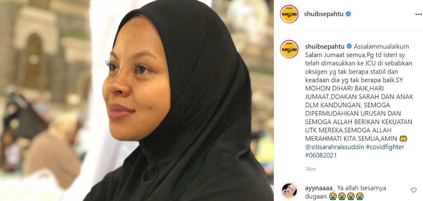Click the verified badge in the caption
This screenshot has width=423, height=201.
[349, 46]
